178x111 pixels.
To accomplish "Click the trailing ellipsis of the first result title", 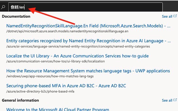I will (x=169, y=26).
